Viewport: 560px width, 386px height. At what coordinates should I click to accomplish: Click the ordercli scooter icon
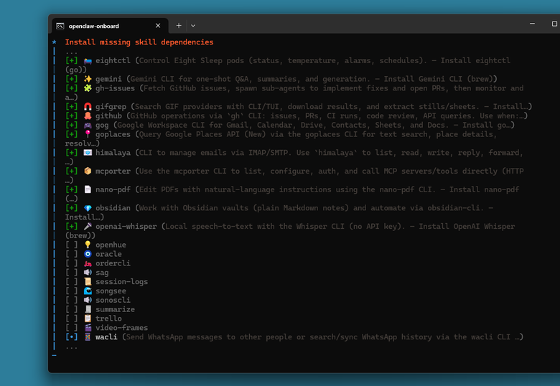(88, 263)
